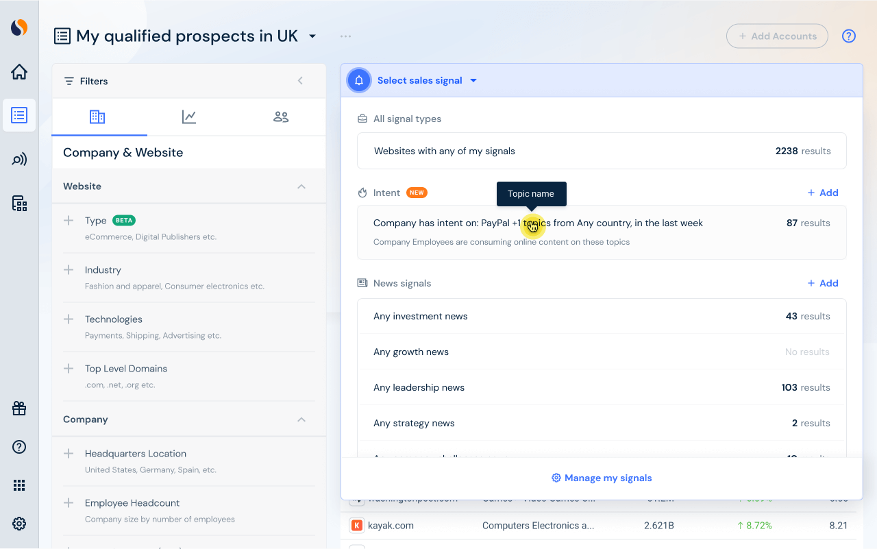Open the Home icon in sidebar
This screenshot has height=549, width=877.
[x=19, y=72]
